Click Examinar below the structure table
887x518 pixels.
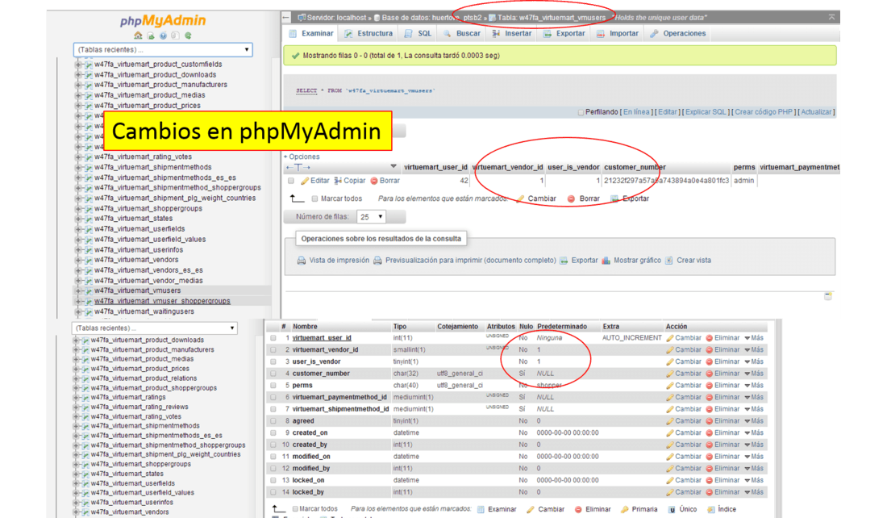coord(497,509)
